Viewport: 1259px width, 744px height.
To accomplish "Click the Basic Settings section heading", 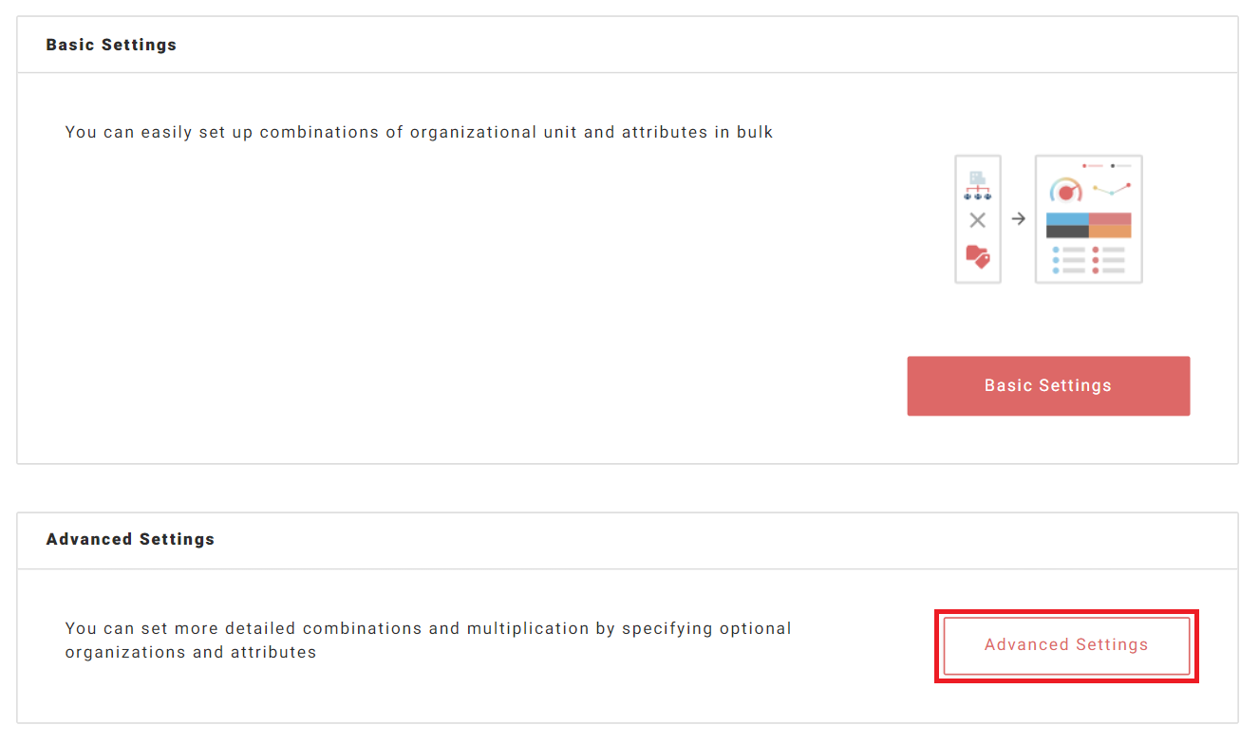I will point(111,45).
